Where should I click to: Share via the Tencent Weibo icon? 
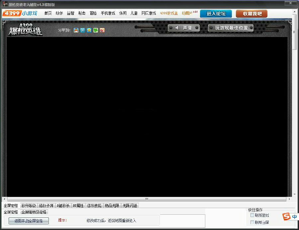pyautogui.click(x=83, y=30)
